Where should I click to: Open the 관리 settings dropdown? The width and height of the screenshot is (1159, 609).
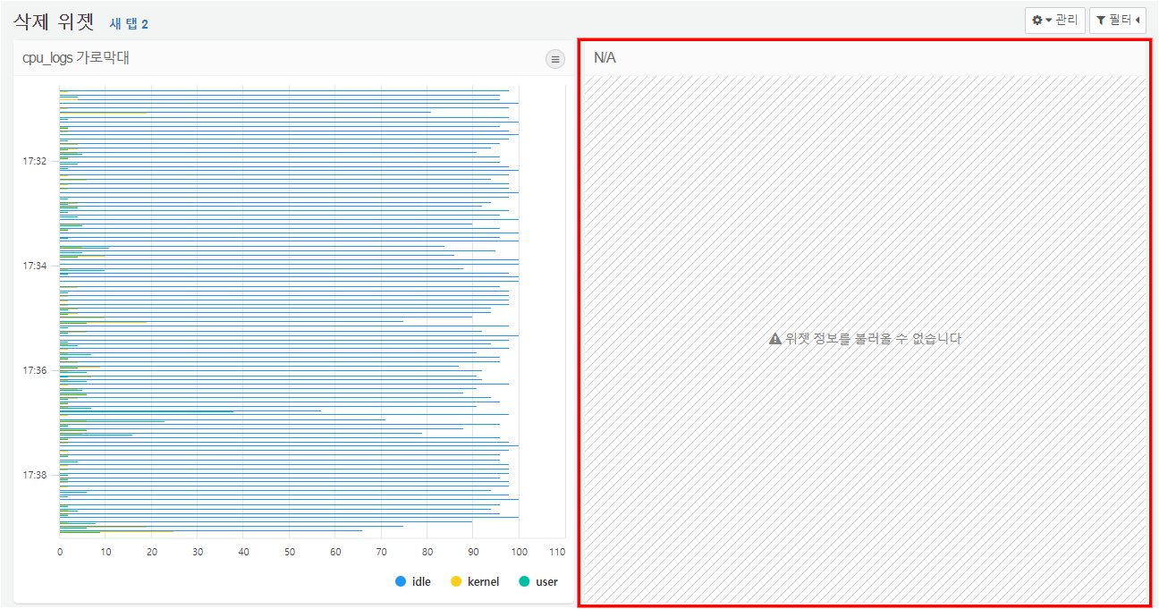1055,20
